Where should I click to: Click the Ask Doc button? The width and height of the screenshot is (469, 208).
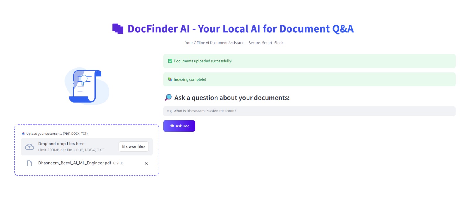(179, 126)
